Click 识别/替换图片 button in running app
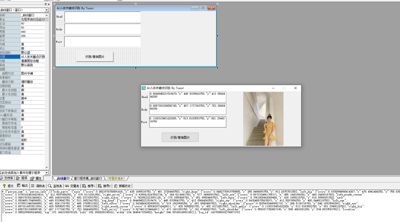The image size is (400, 222). pos(180,138)
